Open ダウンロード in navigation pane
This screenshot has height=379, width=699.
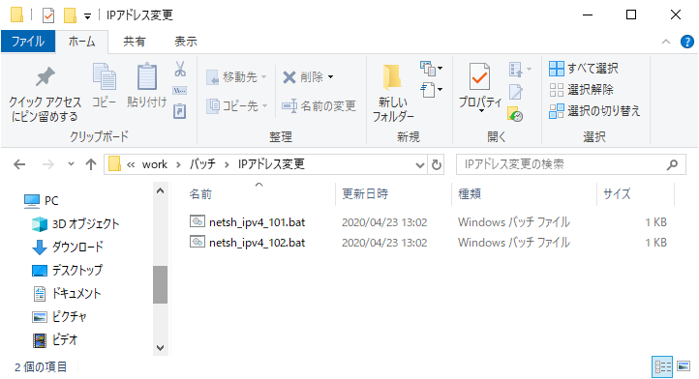point(68,248)
